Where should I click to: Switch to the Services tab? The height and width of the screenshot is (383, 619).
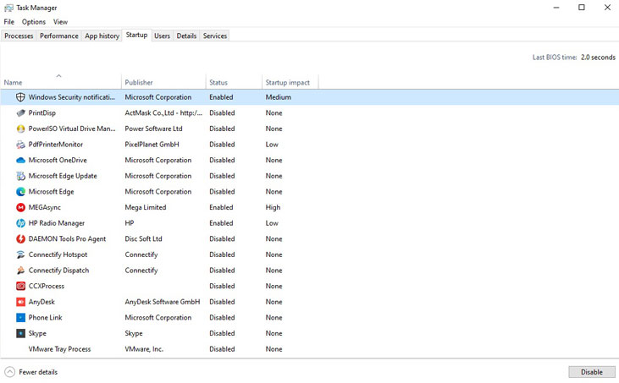tap(215, 36)
